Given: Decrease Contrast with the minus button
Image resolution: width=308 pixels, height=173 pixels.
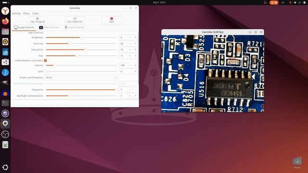Looking at the screenshot, I should (130, 44).
